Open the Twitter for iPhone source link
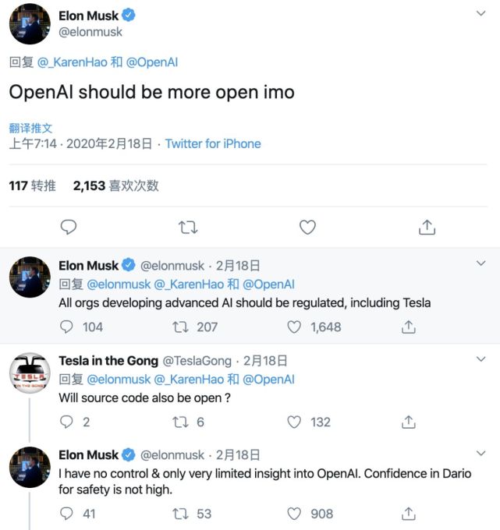Image resolution: width=500 pixels, height=530 pixels. [x=213, y=143]
